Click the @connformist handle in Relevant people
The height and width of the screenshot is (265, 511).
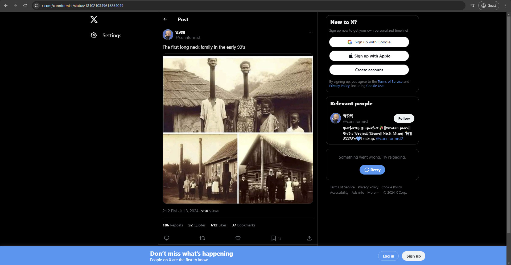tap(355, 122)
